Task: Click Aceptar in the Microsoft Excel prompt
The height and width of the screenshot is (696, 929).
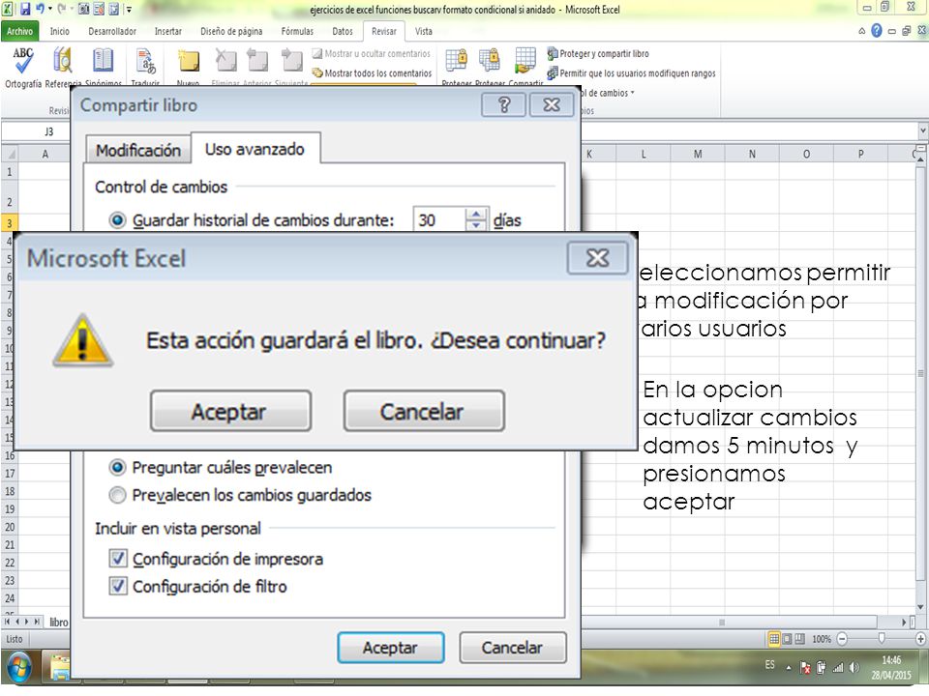Action: click(230, 411)
